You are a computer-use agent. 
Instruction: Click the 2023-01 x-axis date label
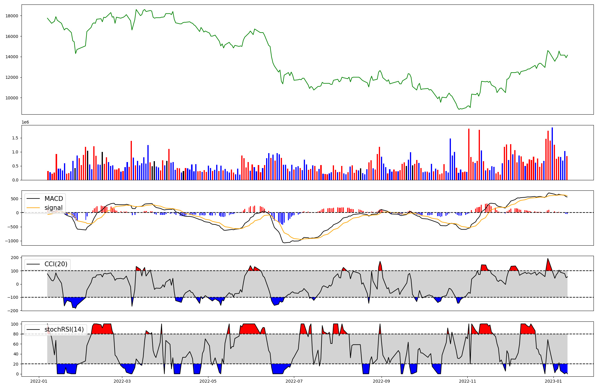click(x=553, y=381)
